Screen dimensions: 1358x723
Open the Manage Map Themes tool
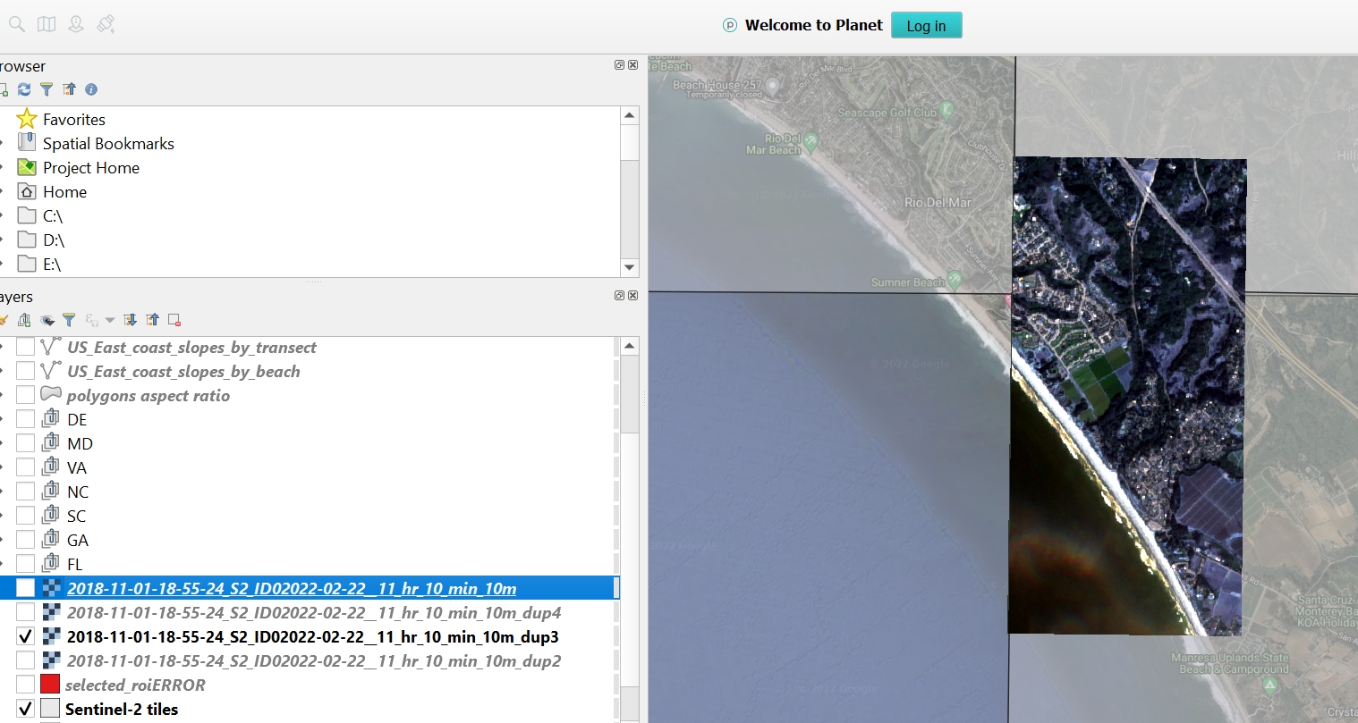click(47, 319)
